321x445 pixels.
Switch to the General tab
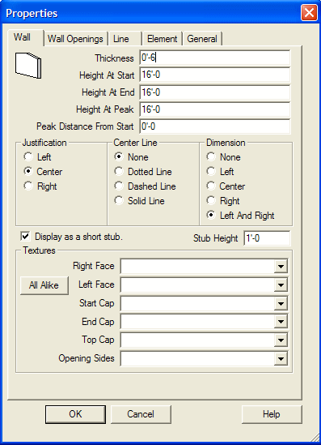pos(202,39)
